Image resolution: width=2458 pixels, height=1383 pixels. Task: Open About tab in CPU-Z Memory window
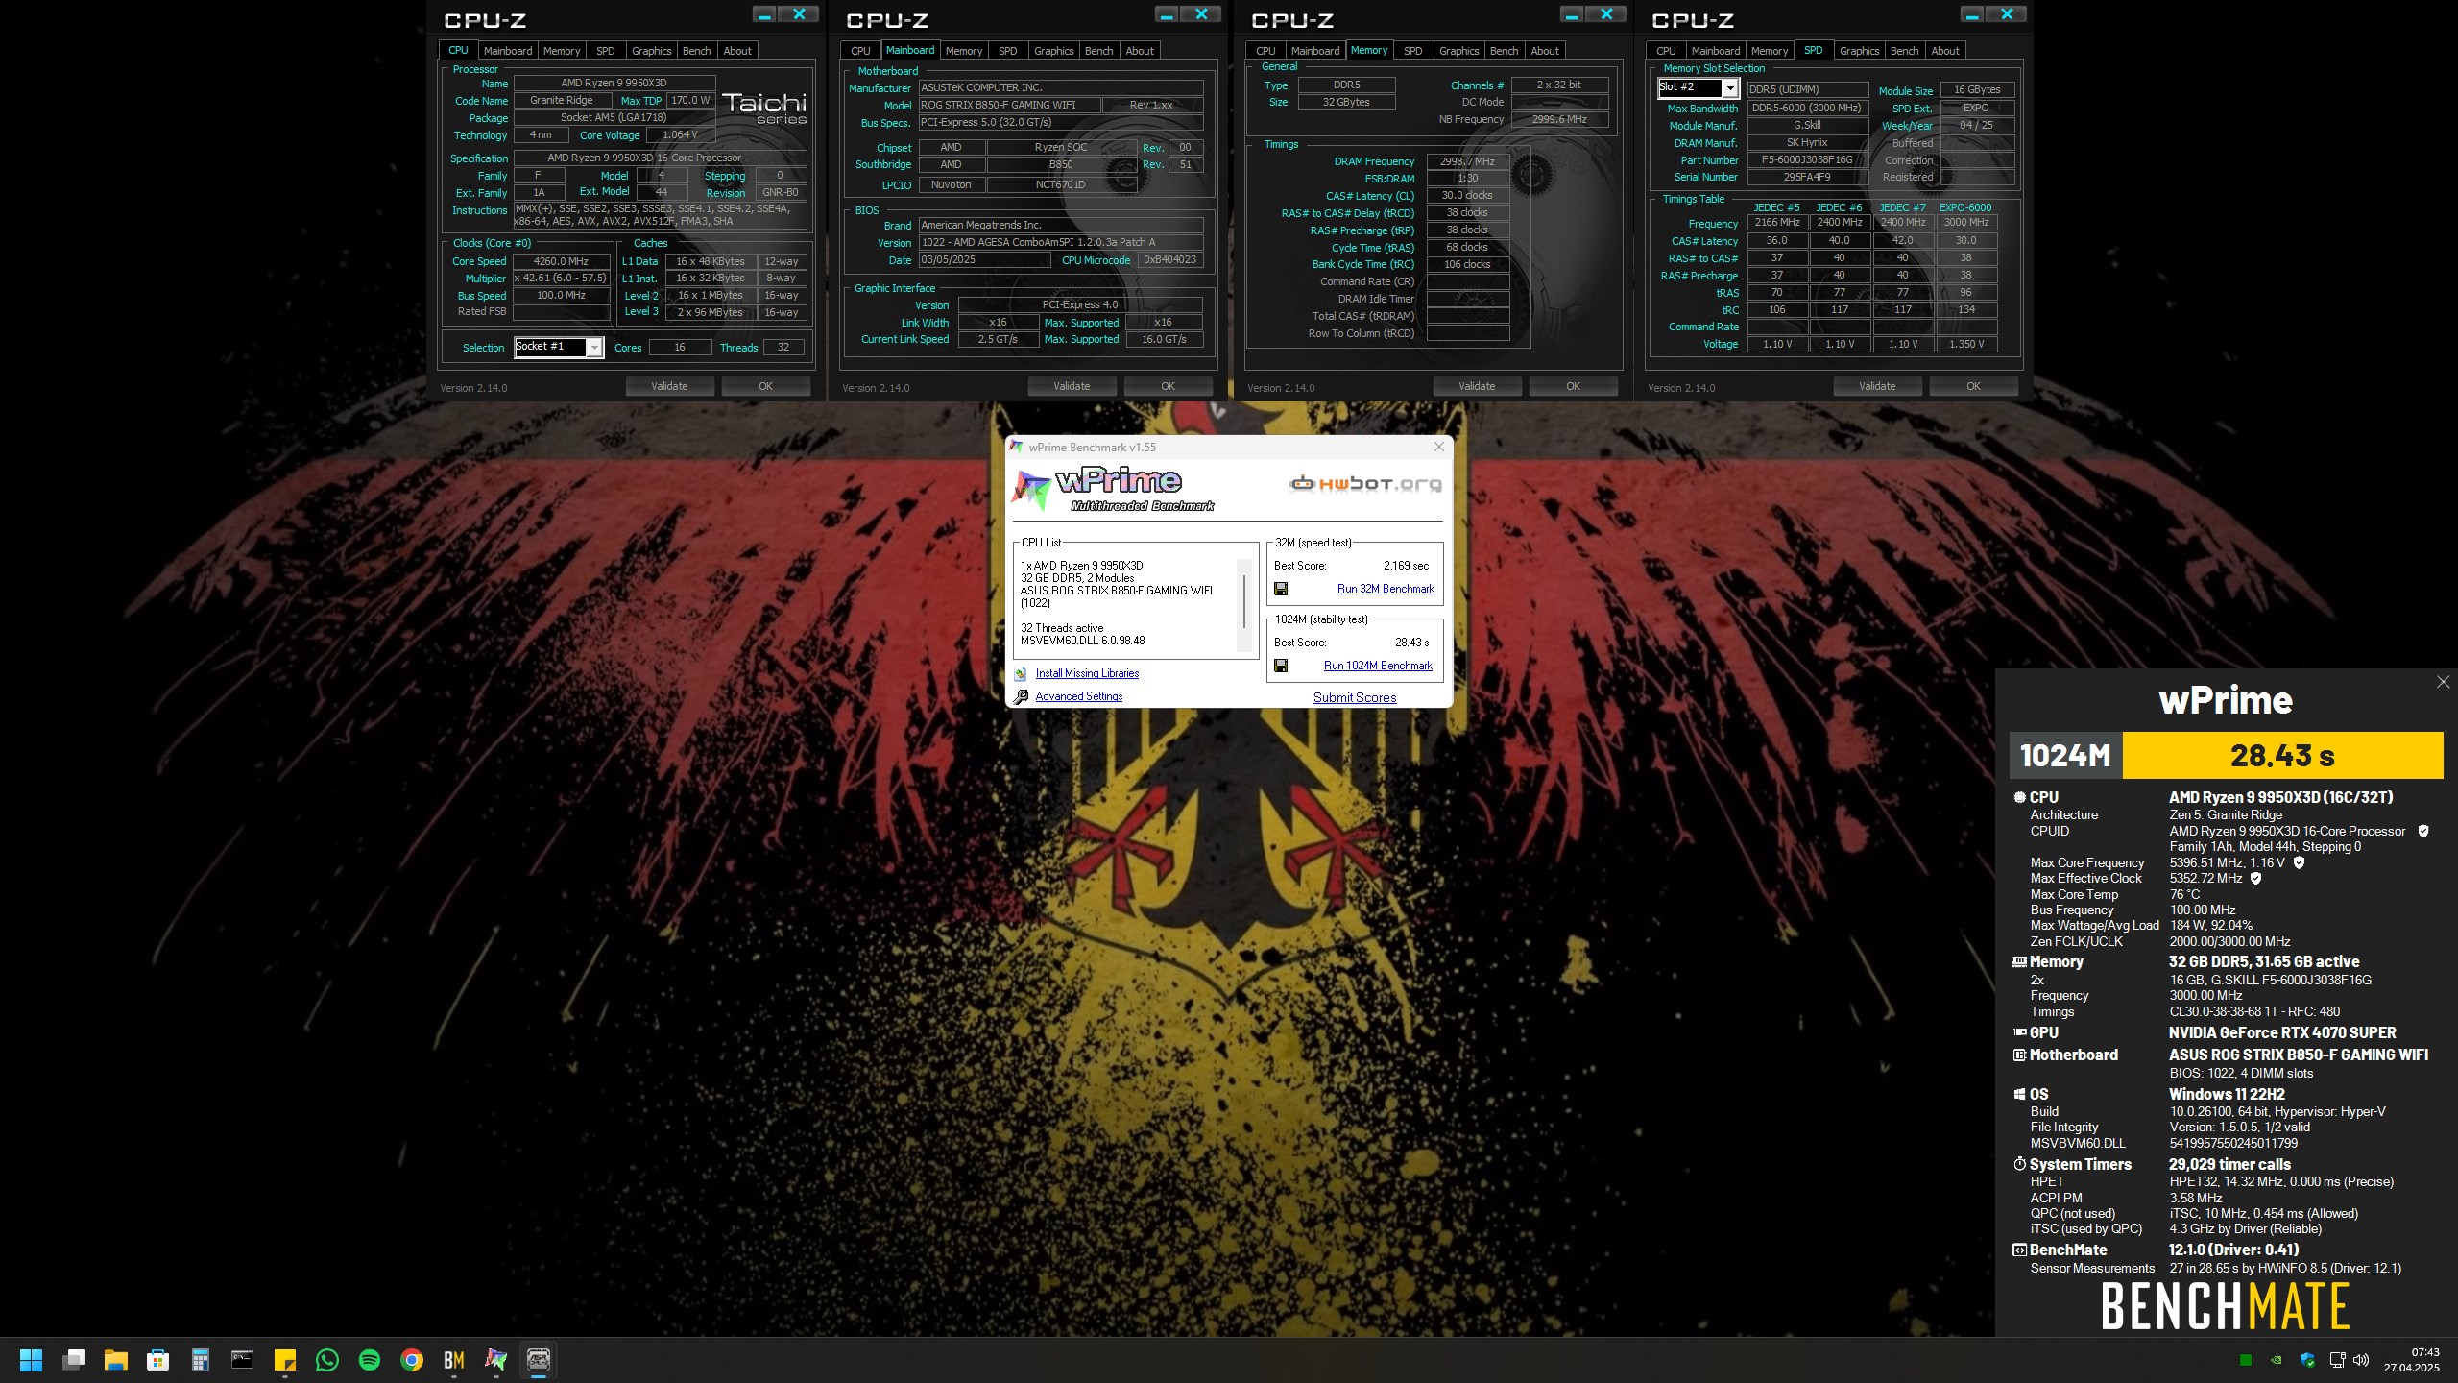coord(1544,51)
